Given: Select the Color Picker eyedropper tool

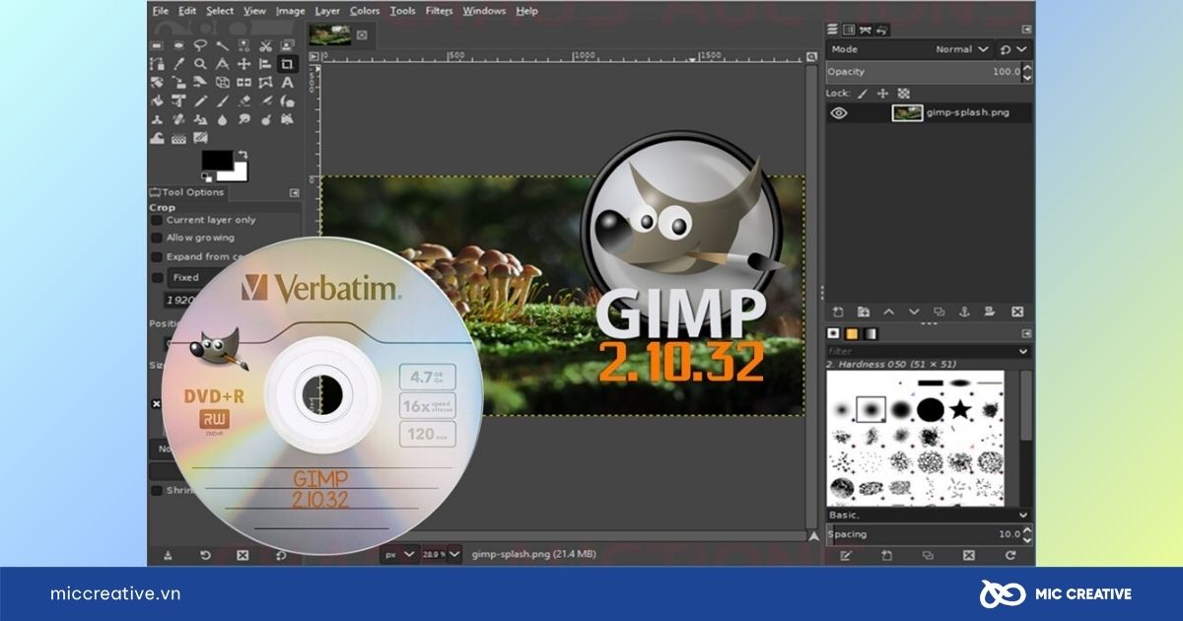Looking at the screenshot, I should click(178, 64).
